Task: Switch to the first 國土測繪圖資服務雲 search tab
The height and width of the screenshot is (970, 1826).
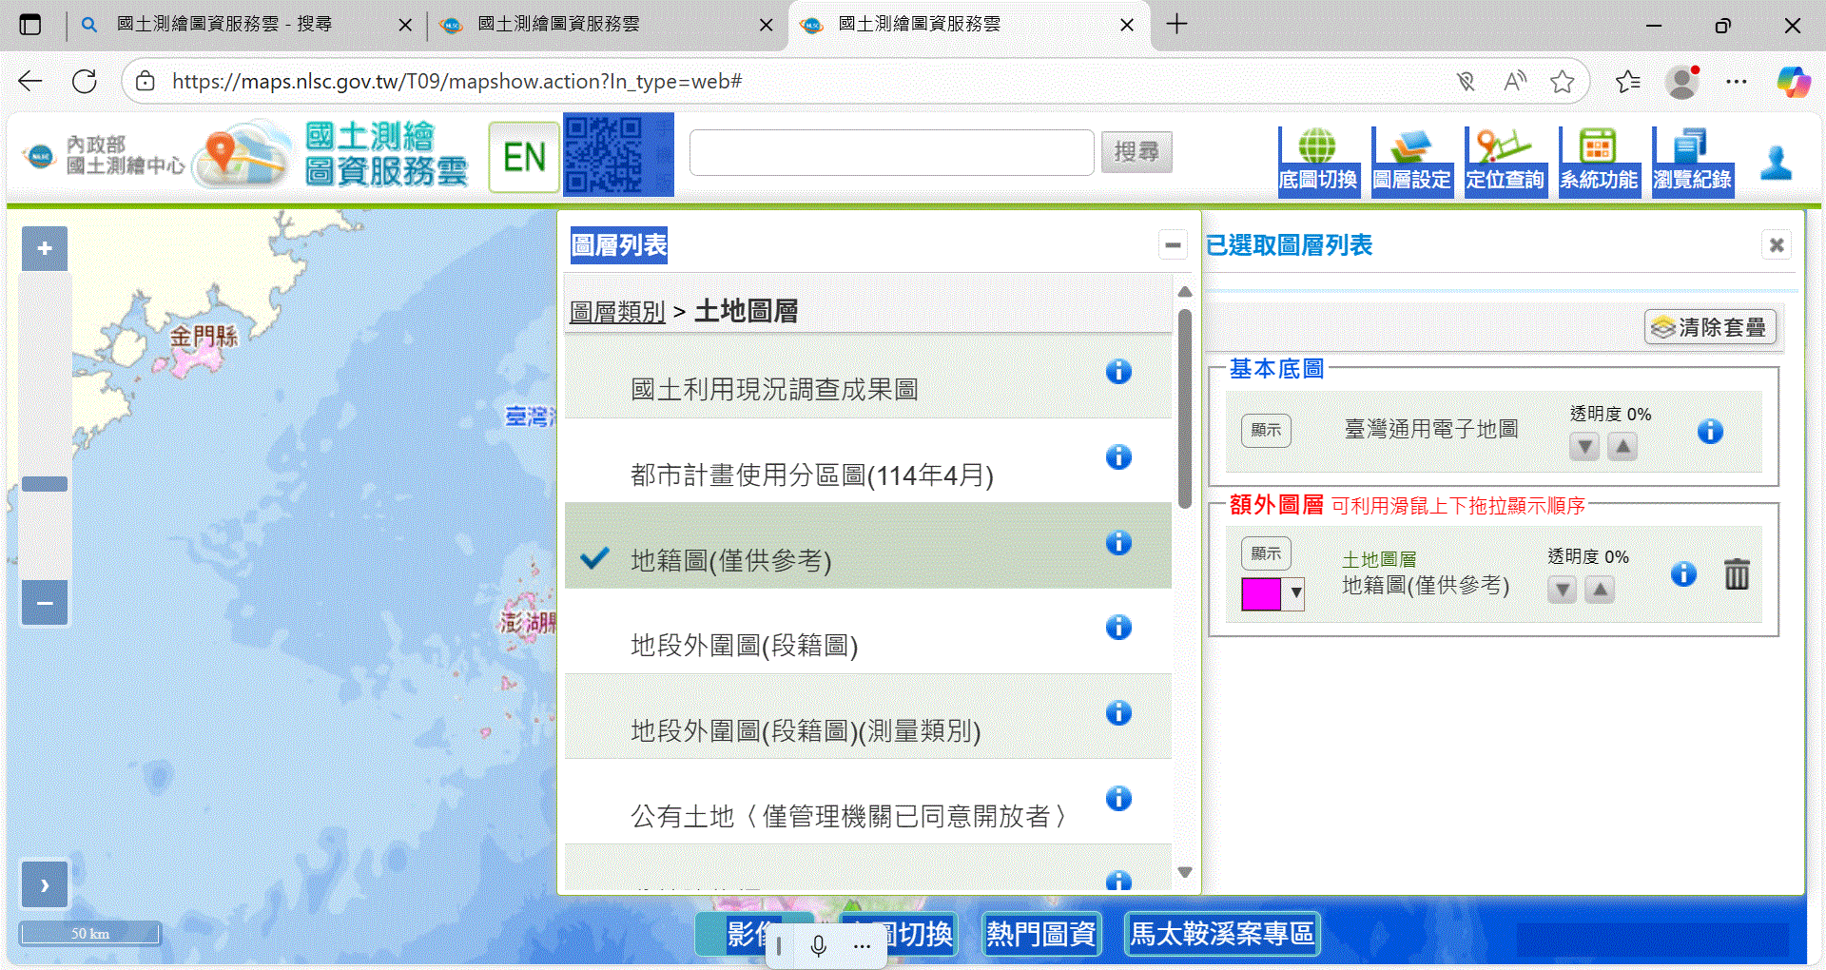Action: (x=223, y=25)
